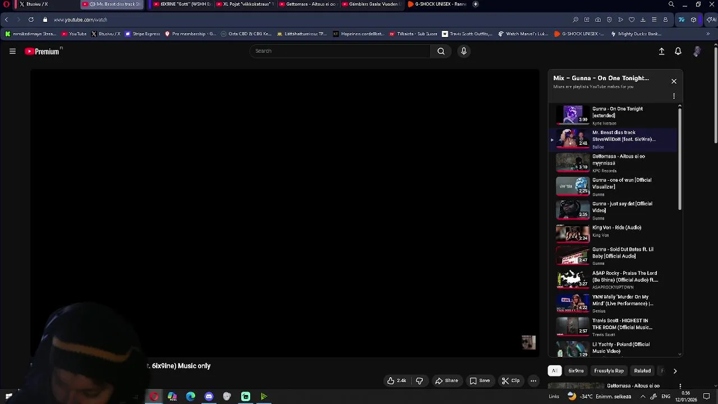Image resolution: width=718 pixels, height=404 pixels.
Task: Show more filter chips with arrow
Action: [x=675, y=371]
